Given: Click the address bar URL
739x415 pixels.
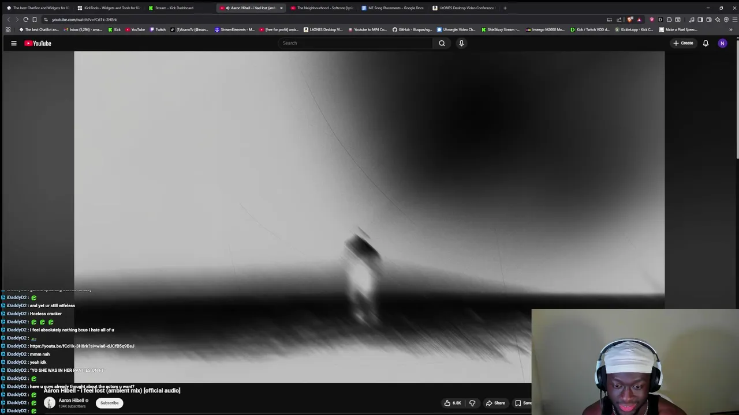Looking at the screenshot, I should [84, 20].
